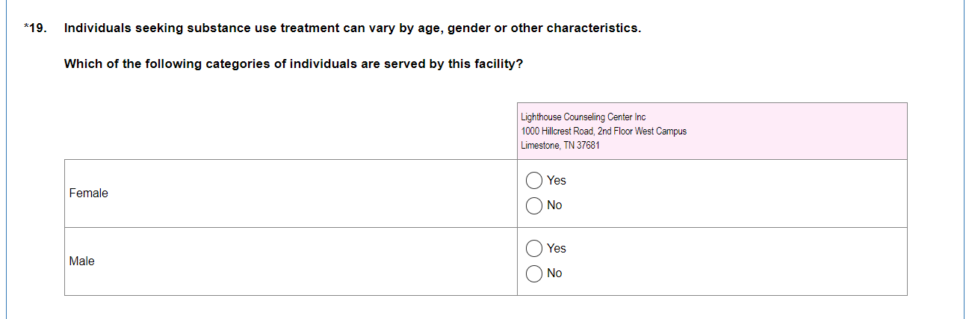Click the "No" label text in Male row
This screenshot has width=966, height=319.
tap(554, 273)
